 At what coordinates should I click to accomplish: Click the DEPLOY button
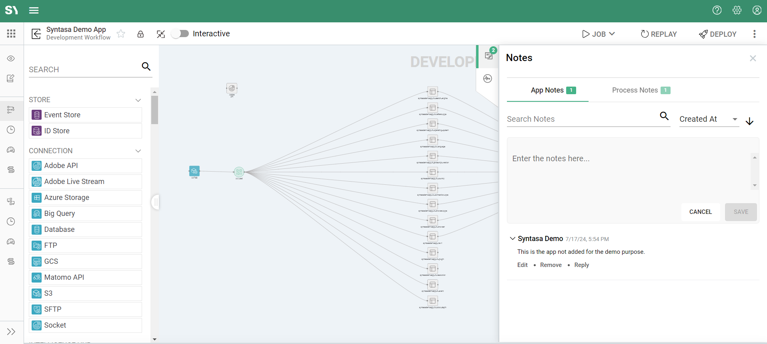click(x=718, y=34)
